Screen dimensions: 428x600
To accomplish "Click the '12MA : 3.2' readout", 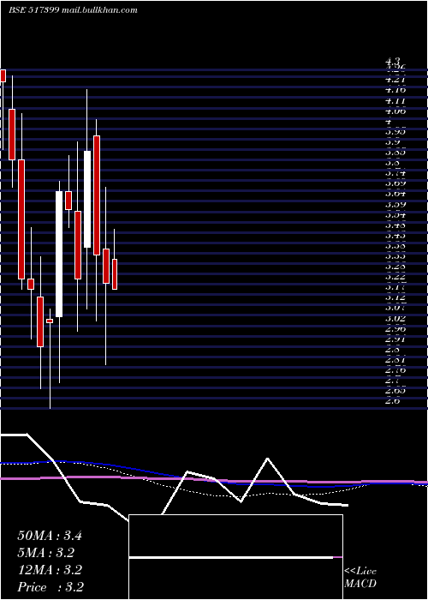I will coord(50,570).
